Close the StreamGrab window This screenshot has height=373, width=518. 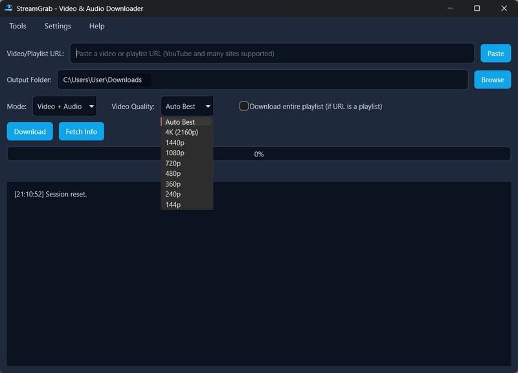click(504, 8)
